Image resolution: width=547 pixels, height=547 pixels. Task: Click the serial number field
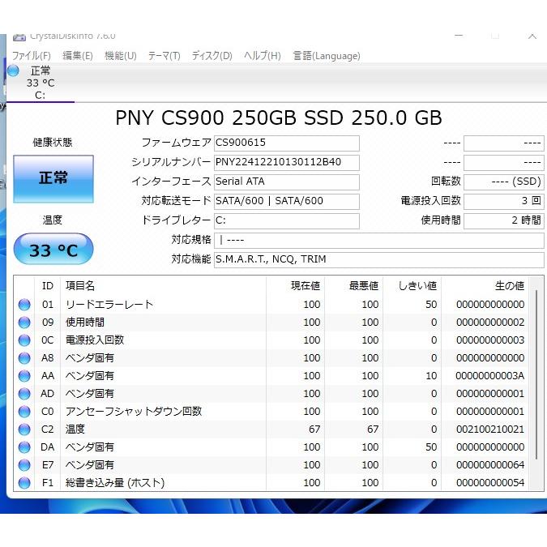click(x=286, y=163)
